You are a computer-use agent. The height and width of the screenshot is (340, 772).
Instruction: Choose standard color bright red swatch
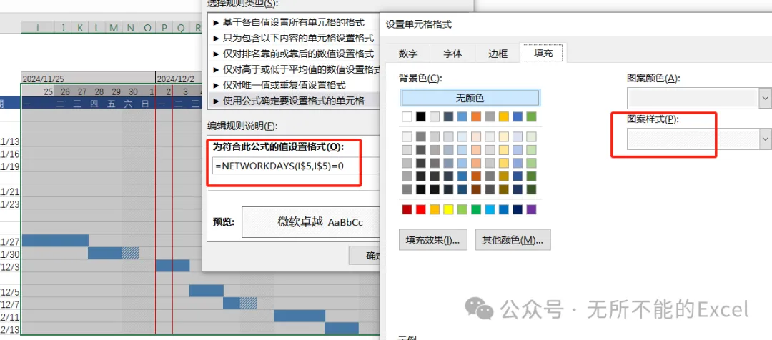(420, 209)
